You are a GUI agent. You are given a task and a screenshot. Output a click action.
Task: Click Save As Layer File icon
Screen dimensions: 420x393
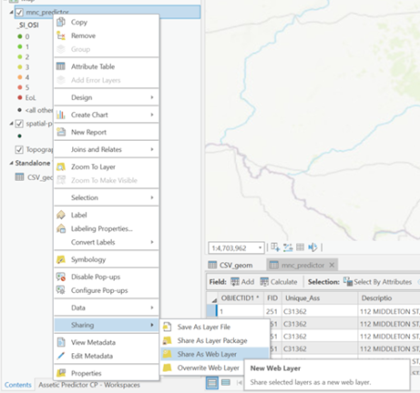coord(167,326)
